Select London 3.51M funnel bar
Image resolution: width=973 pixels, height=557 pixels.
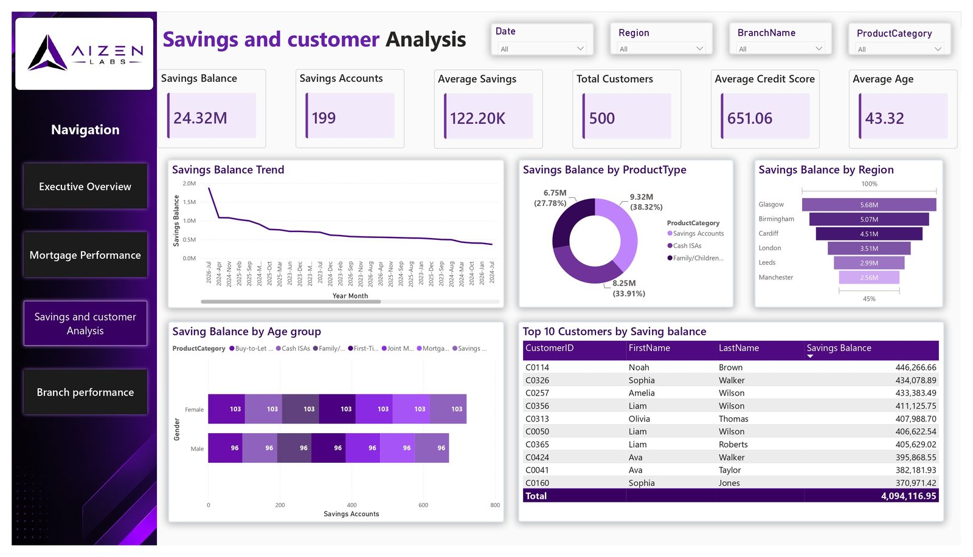point(869,248)
